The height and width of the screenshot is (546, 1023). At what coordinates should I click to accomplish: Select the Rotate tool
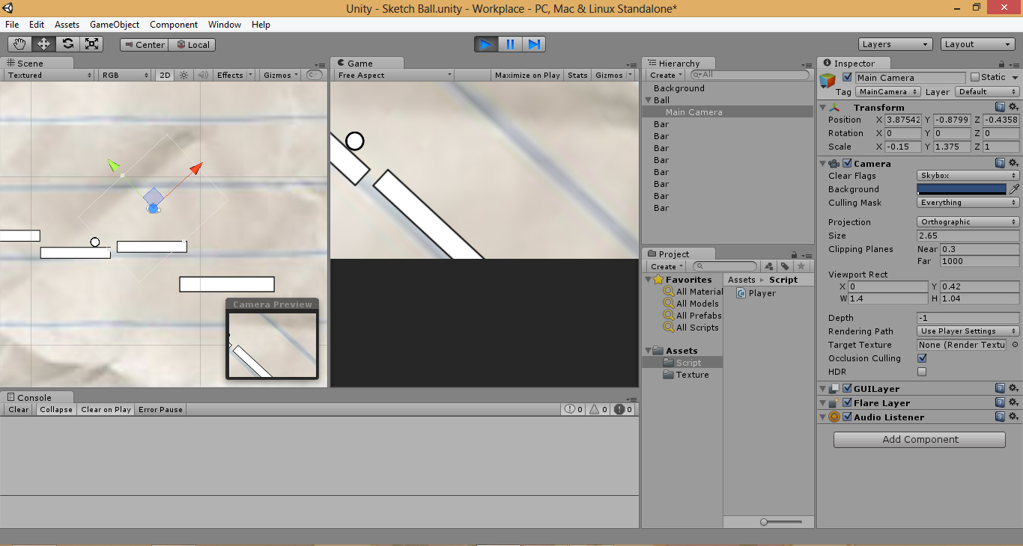(x=68, y=44)
